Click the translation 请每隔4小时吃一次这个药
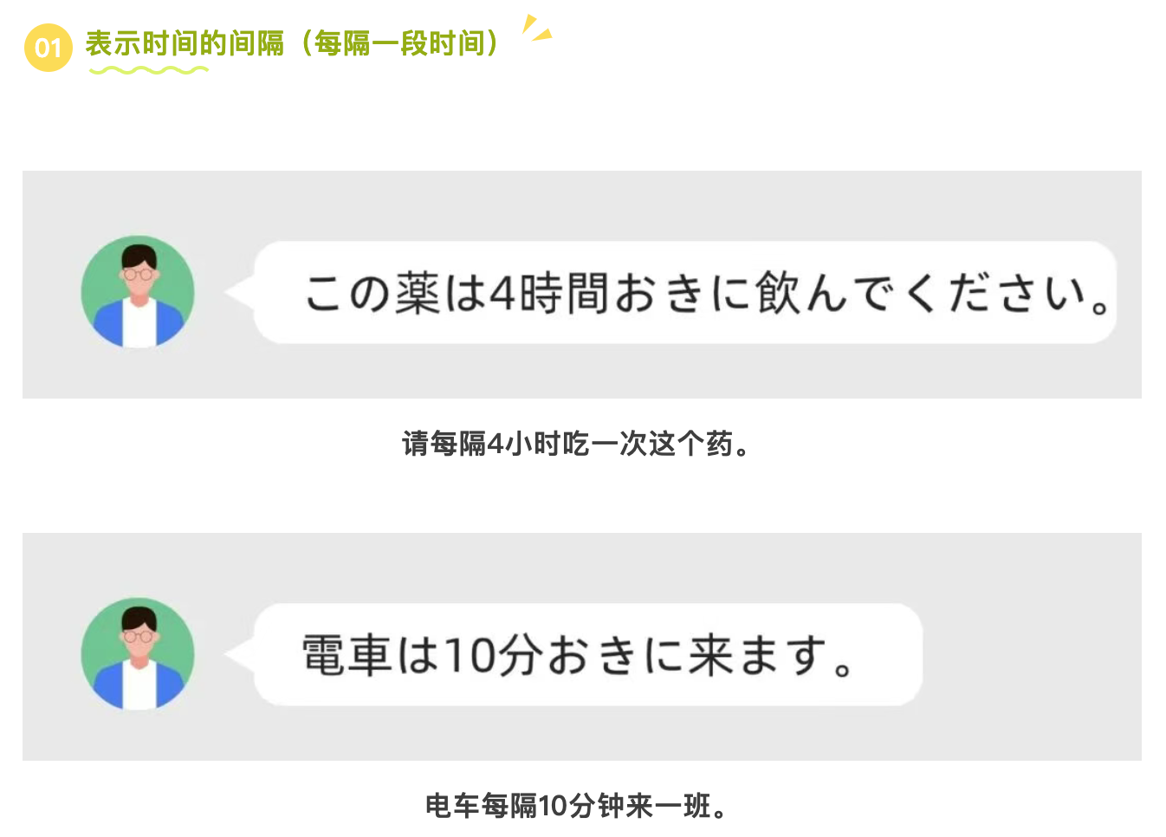This screenshot has width=1166, height=837. 576,444
